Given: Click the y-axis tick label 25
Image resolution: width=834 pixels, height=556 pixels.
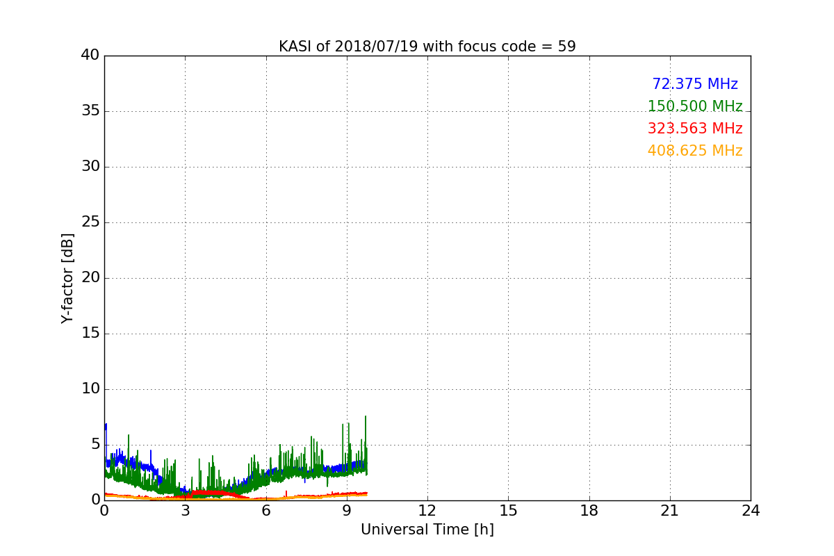Looking at the screenshot, I should point(90,222).
